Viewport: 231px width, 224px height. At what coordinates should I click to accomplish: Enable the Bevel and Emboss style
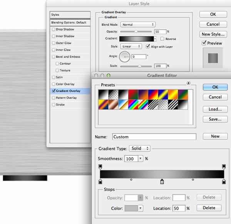(x=54, y=57)
